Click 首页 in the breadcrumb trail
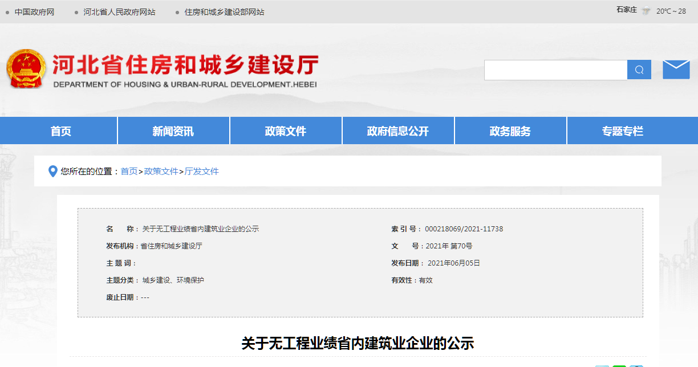Viewport: 698px width, 367px height. coord(129,171)
